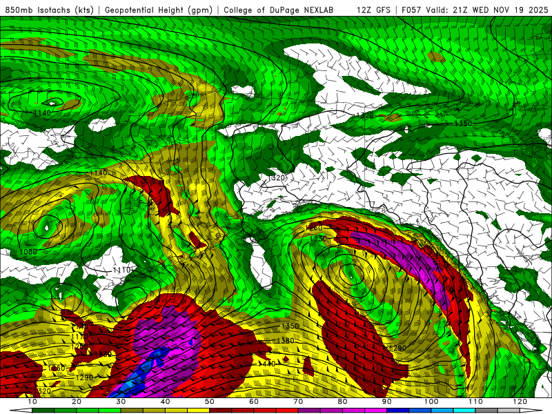Select the 1170 contour label
Image resolution: width=552 pixels, height=414 pixels.
point(80,337)
